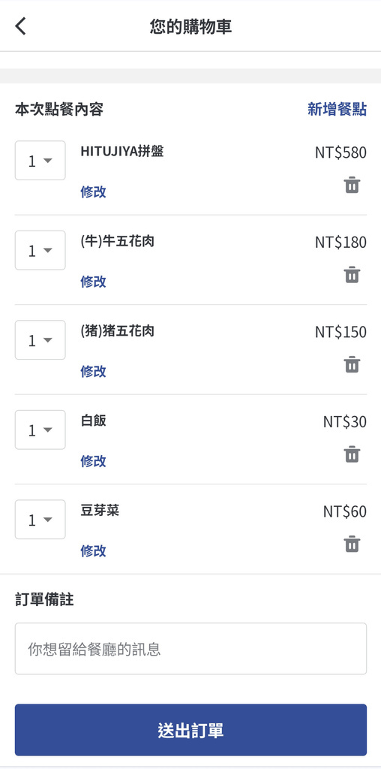
Task: Delete HITUJIYA拼盤 with its trash icon
Action: (x=352, y=185)
